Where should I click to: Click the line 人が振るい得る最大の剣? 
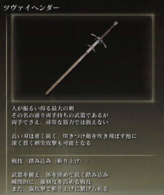point(43,109)
